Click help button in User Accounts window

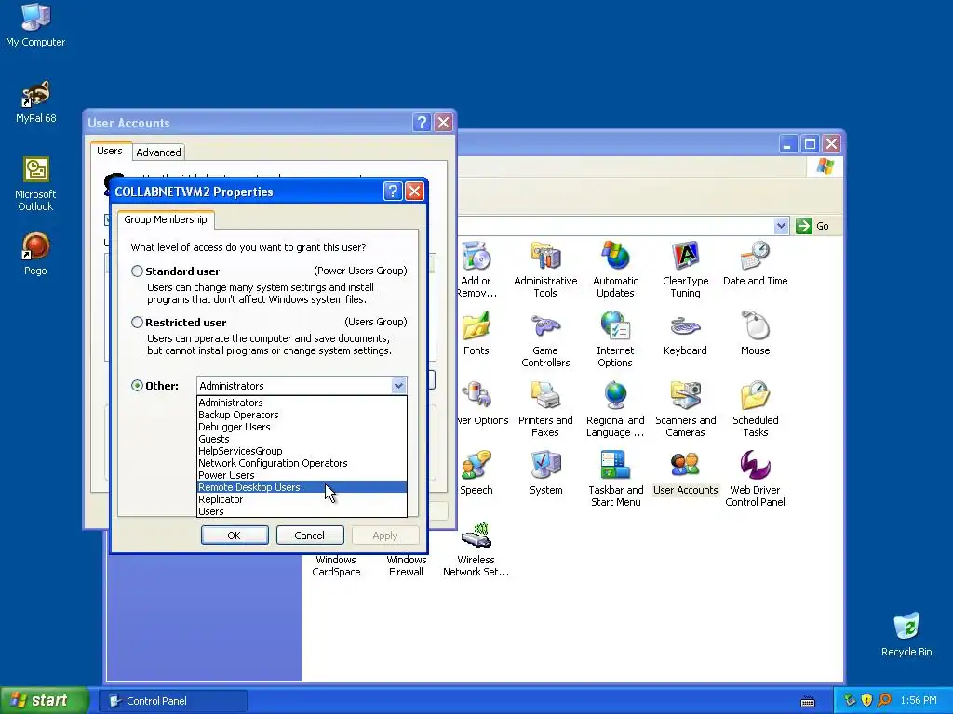click(422, 122)
